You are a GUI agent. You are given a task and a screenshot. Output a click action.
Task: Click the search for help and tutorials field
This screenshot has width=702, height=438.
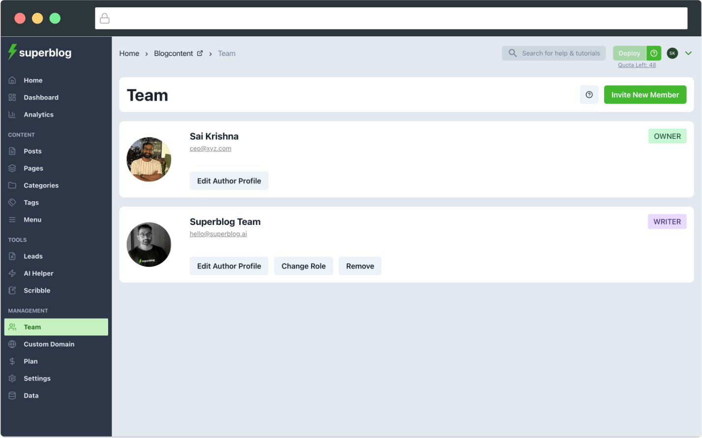click(x=554, y=53)
